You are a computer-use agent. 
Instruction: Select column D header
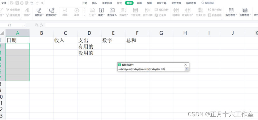89,33
